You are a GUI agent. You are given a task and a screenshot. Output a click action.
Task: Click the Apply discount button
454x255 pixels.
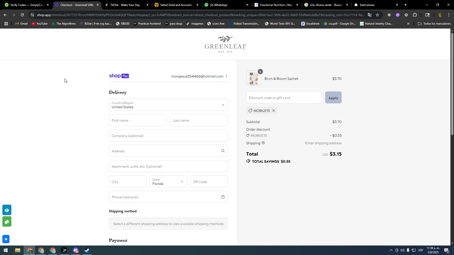click(333, 98)
